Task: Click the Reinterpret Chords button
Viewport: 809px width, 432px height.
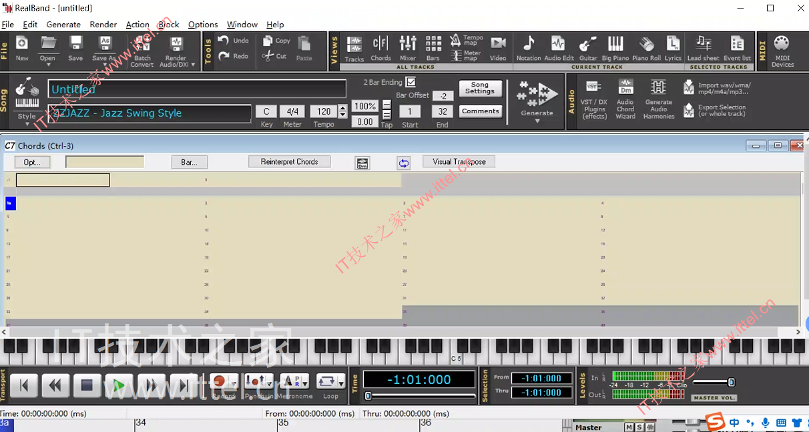Action: click(290, 162)
